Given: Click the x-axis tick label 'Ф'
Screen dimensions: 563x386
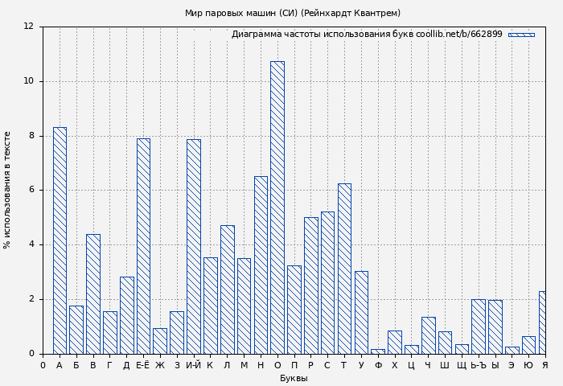Looking at the screenshot, I should 378,366.
